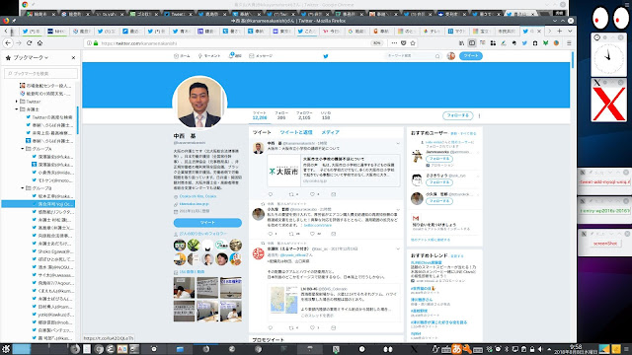Open the start menu at taskbar left
Viewport: 632px width, 355px height.
pyautogui.click(x=6, y=349)
